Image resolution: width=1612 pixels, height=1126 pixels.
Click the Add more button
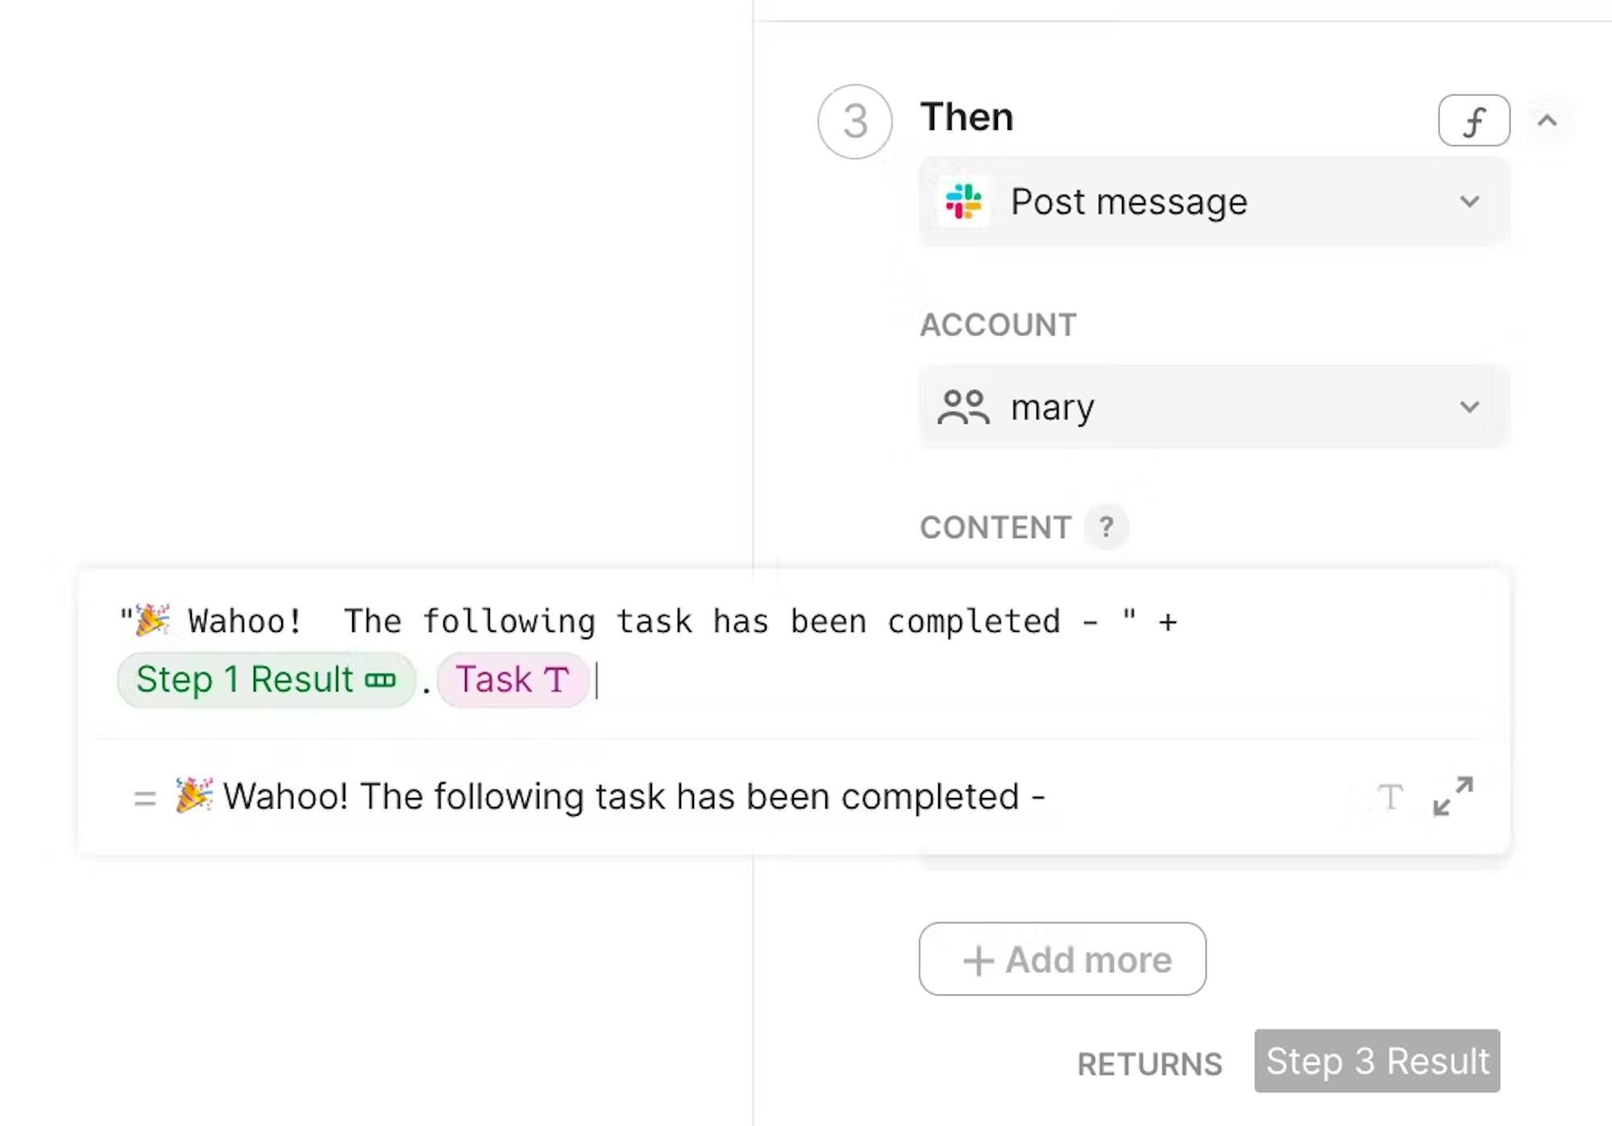pyautogui.click(x=1062, y=959)
